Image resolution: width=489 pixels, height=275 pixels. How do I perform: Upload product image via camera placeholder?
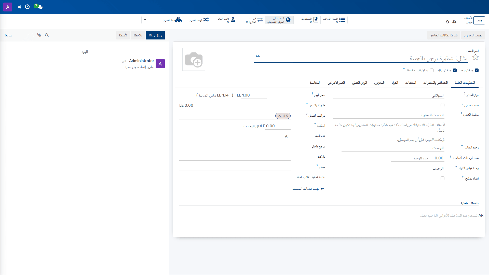[x=194, y=59]
